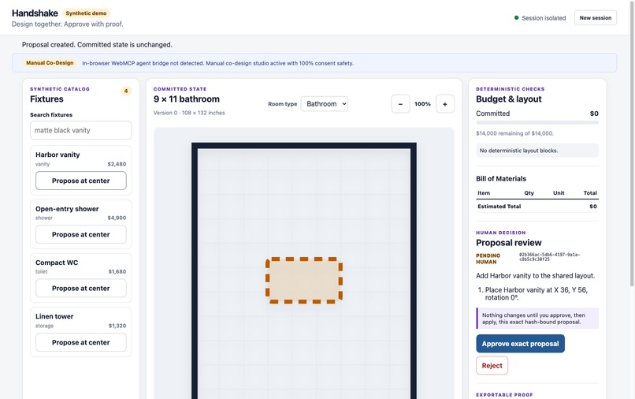The image size is (635, 399).
Task: Zoom in with the plus button
Action: pyautogui.click(x=444, y=104)
